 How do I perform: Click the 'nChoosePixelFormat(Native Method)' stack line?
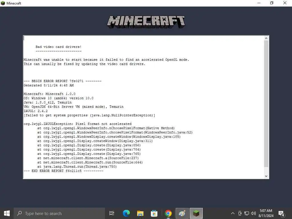tap(106, 128)
